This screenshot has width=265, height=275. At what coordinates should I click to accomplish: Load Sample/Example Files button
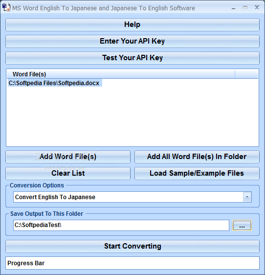(x=197, y=173)
